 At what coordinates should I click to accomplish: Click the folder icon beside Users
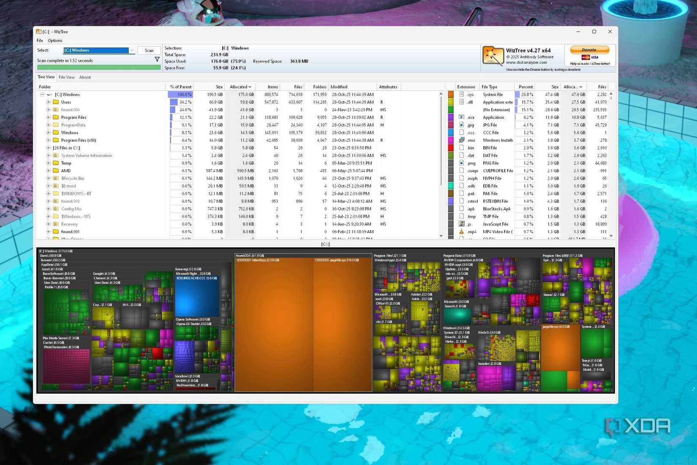57,102
